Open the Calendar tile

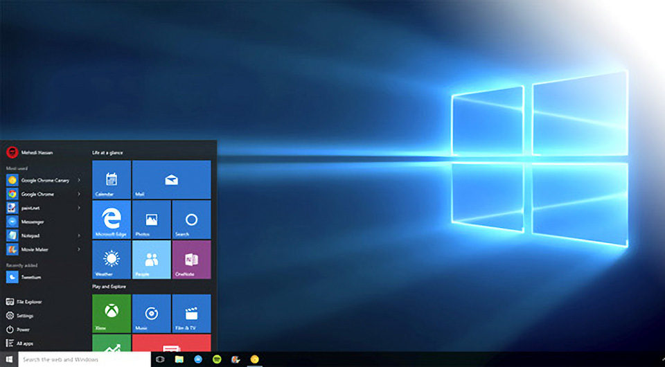[111, 180]
